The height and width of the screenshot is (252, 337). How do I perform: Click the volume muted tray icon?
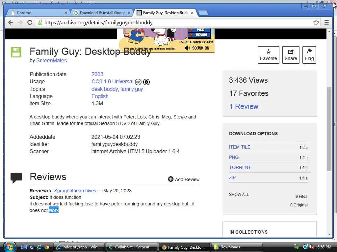coord(312,247)
